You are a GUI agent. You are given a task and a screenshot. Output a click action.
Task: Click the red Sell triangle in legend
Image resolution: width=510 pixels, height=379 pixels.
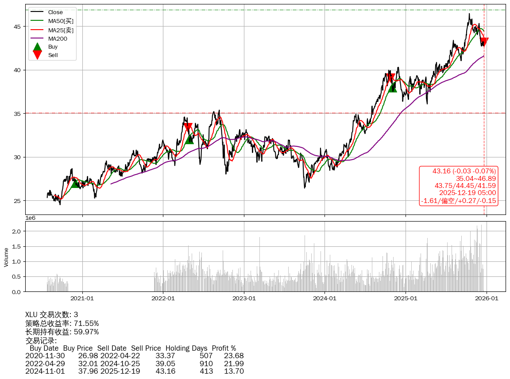38,55
